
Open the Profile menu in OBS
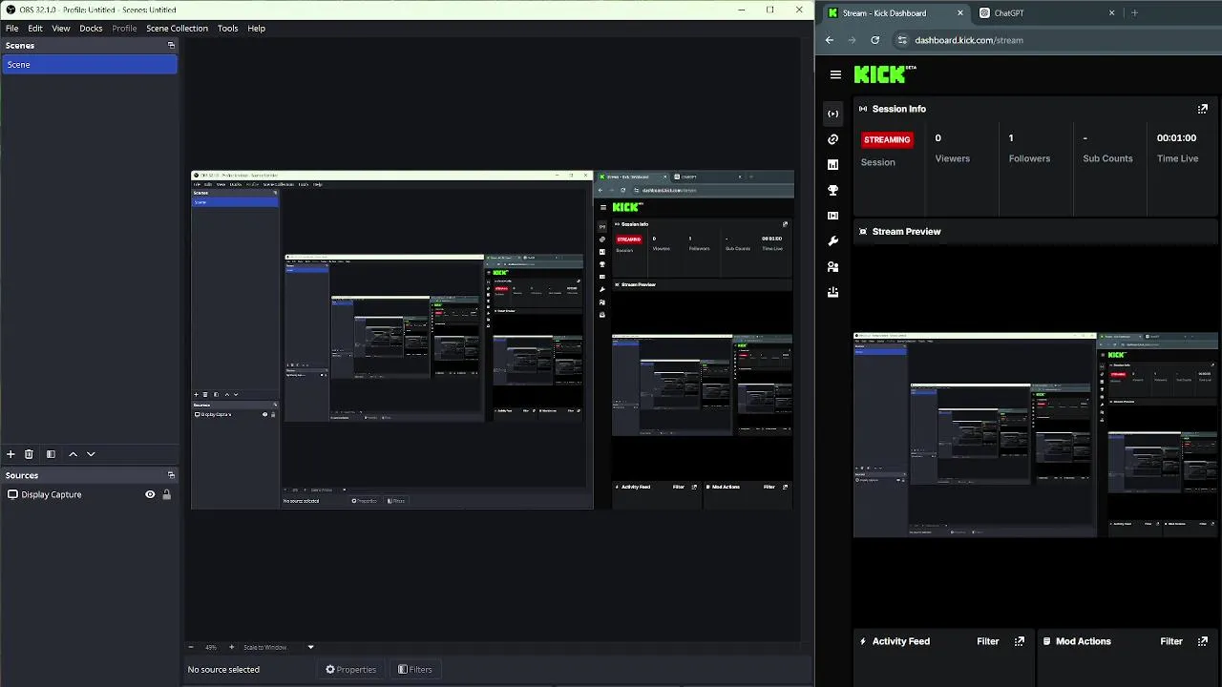[124, 28]
